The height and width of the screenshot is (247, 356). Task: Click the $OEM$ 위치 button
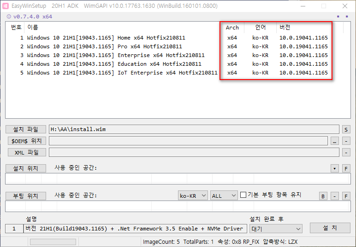27,141
